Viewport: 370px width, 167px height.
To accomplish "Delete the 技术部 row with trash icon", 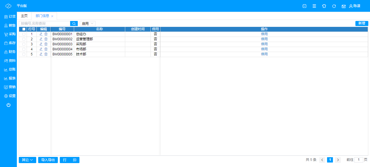I will pyautogui.click(x=46, y=54).
